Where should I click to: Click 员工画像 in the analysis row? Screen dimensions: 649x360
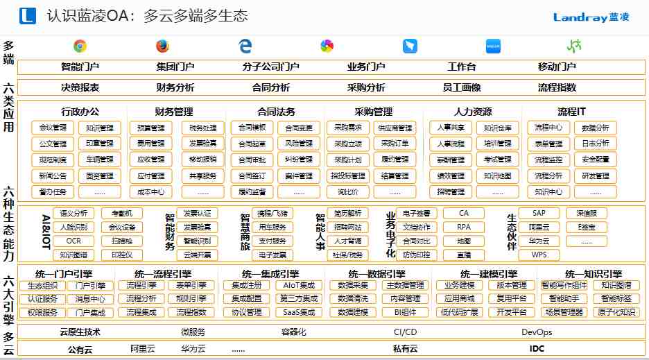pos(462,87)
